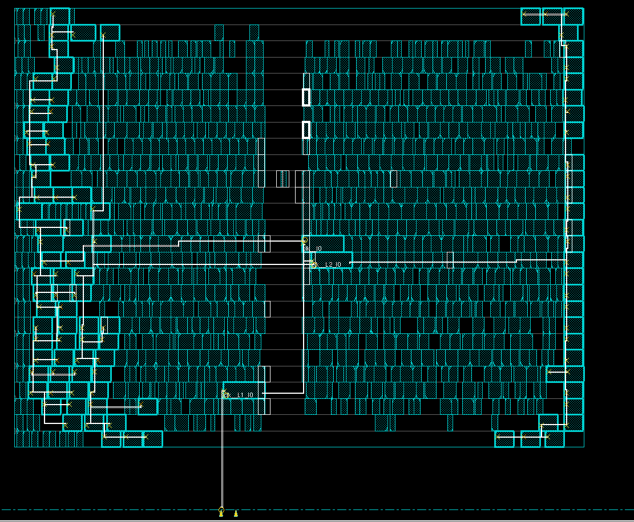The height and width of the screenshot is (522, 634).
Task: Select the dashed cyan boundary line at bottom
Action: [399, 509]
